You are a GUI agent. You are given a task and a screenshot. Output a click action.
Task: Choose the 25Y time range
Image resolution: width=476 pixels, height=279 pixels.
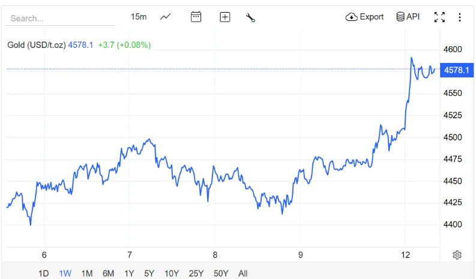tap(196, 274)
